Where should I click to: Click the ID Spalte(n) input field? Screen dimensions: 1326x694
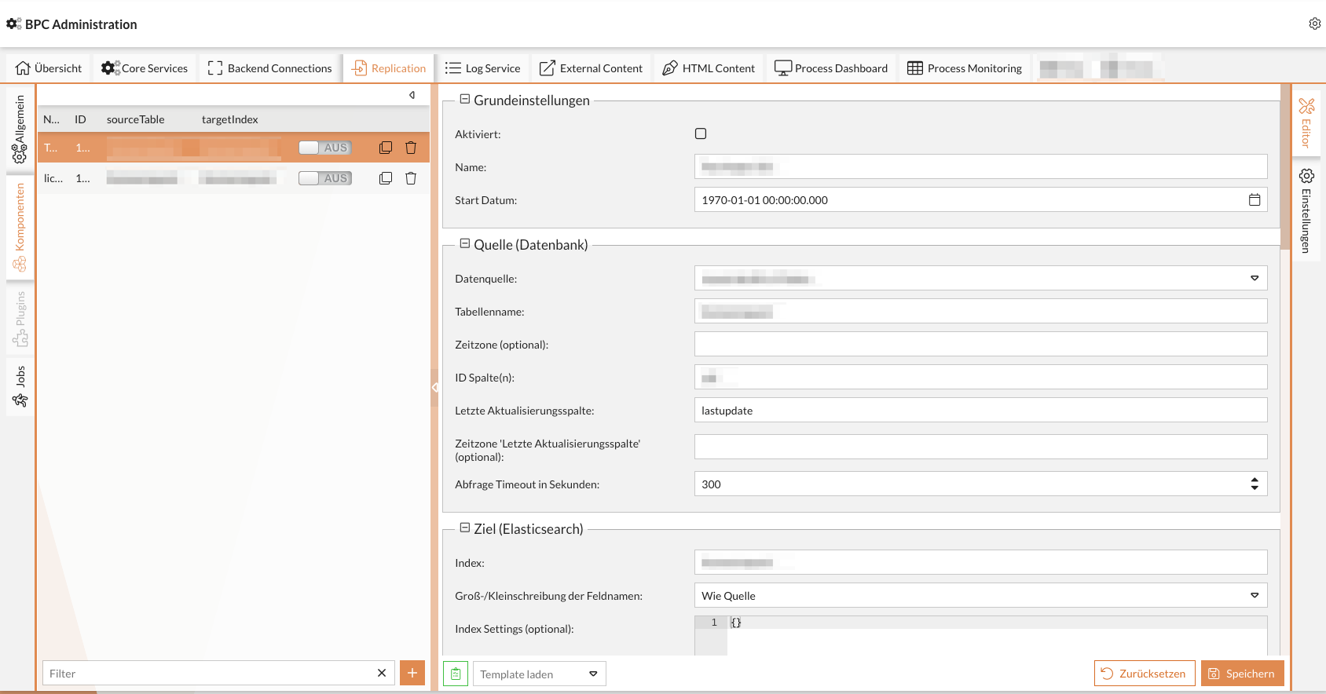click(x=981, y=378)
